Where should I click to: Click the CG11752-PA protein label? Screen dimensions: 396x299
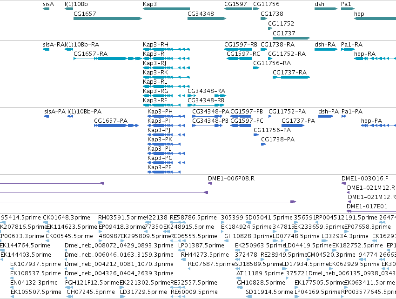click(287, 112)
